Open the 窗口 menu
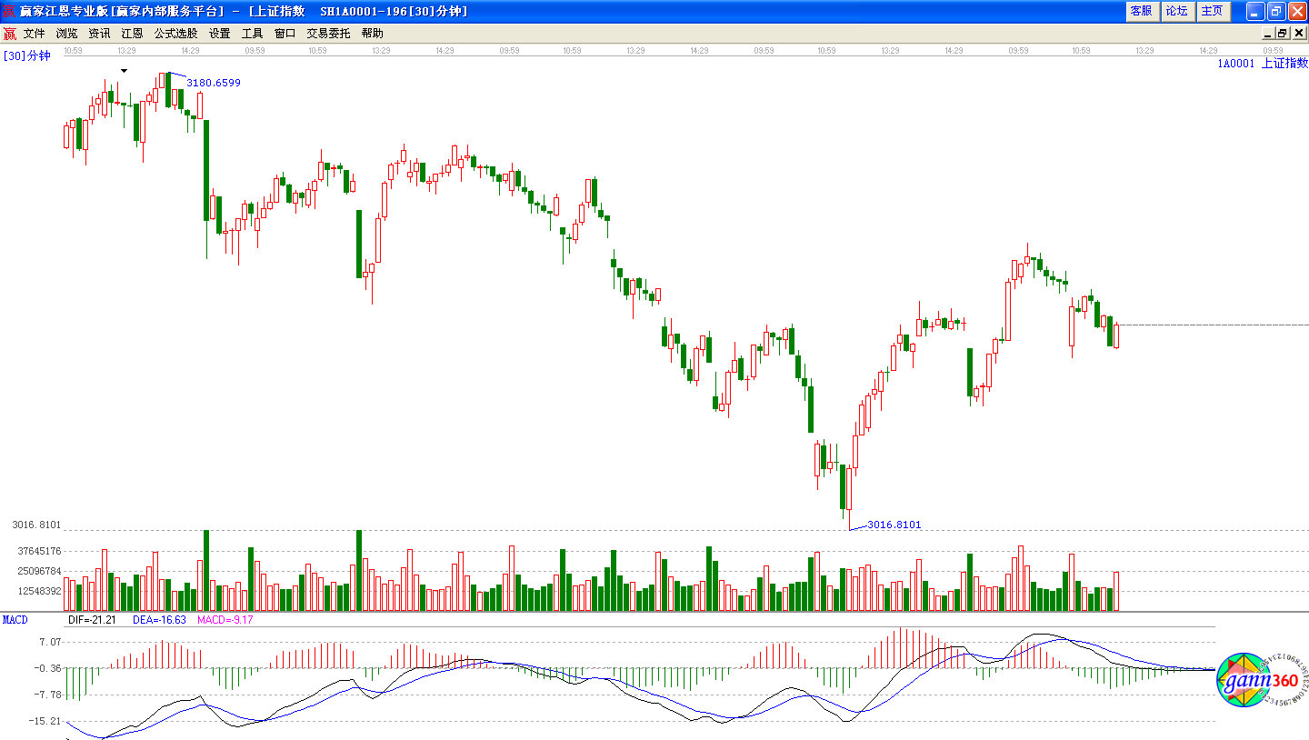This screenshot has height=740, width=1309. tap(285, 34)
